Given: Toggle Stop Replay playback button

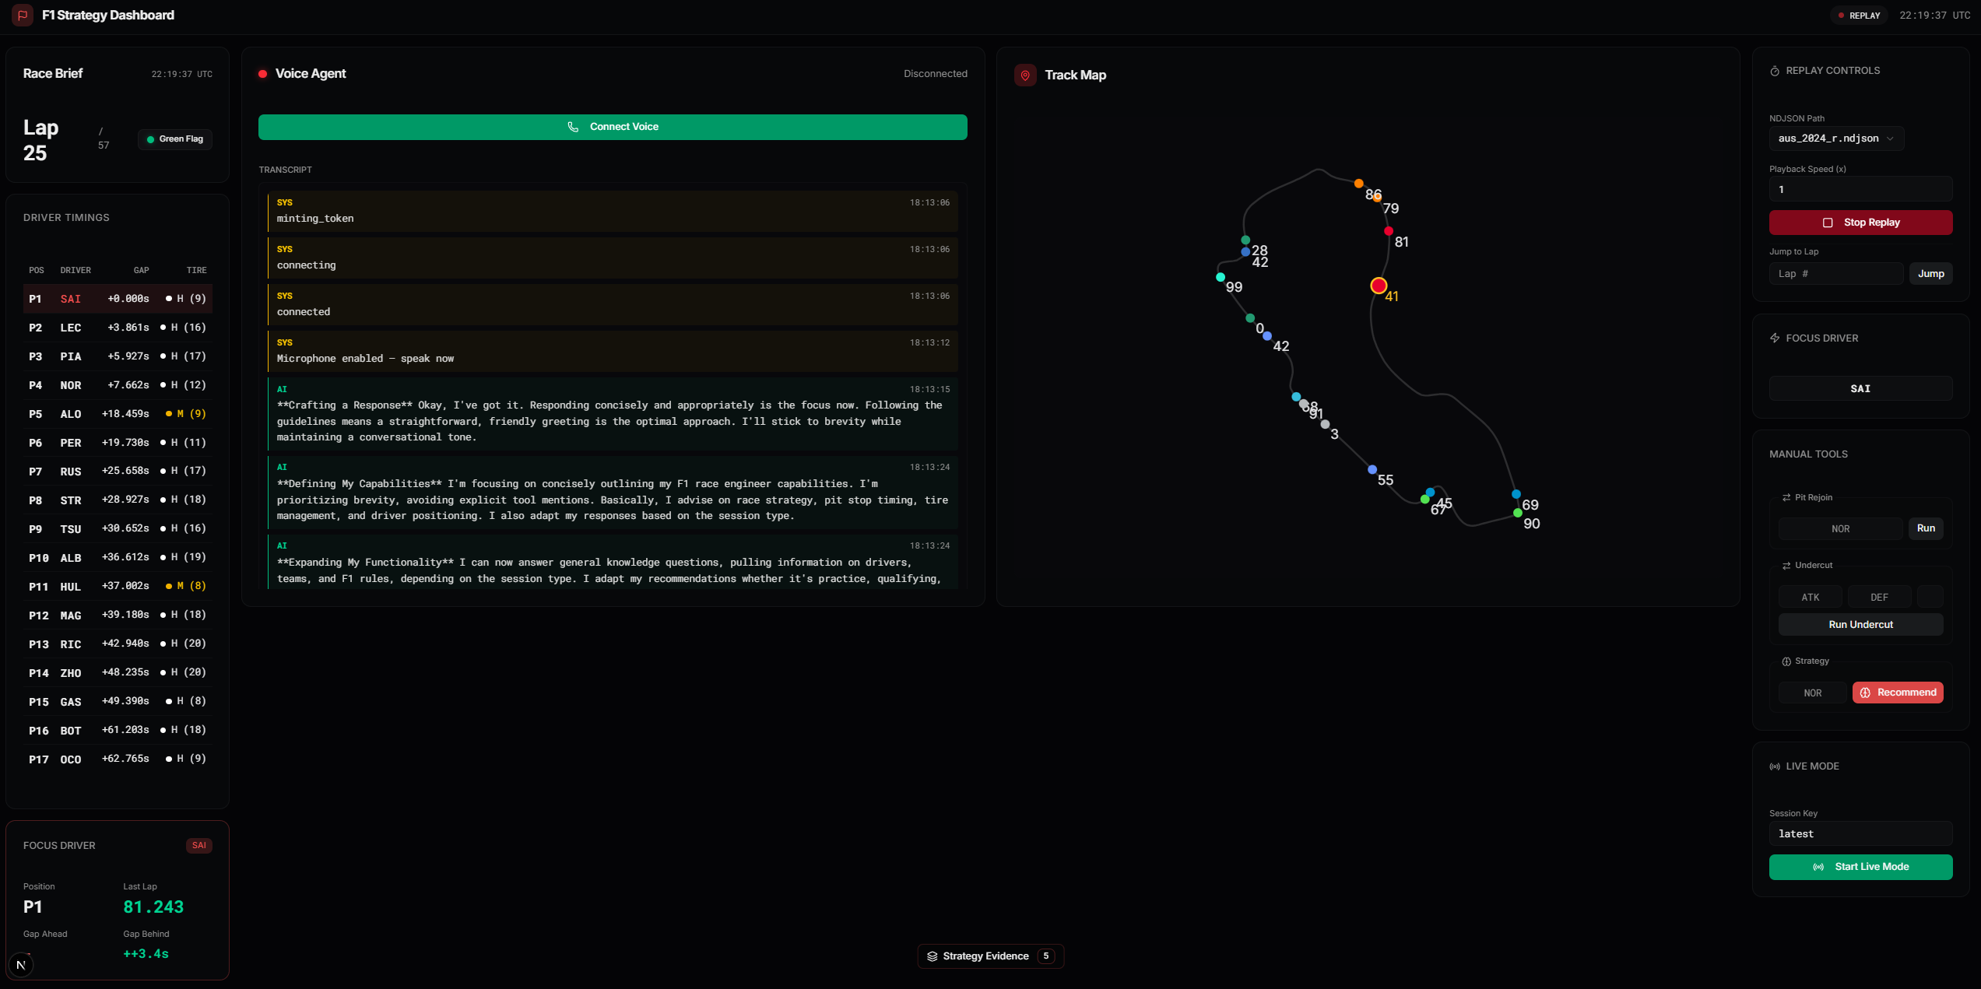Looking at the screenshot, I should tap(1860, 223).
